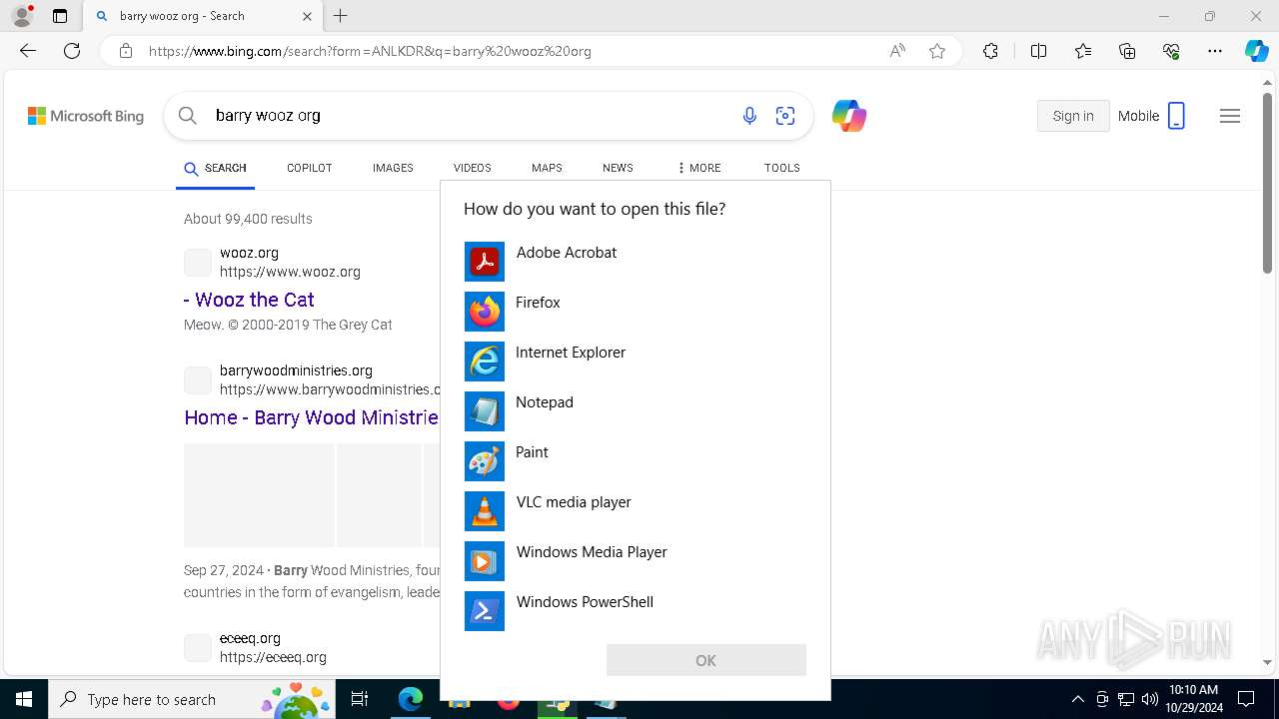Pick Internet Explorer icon to open file

485,361
